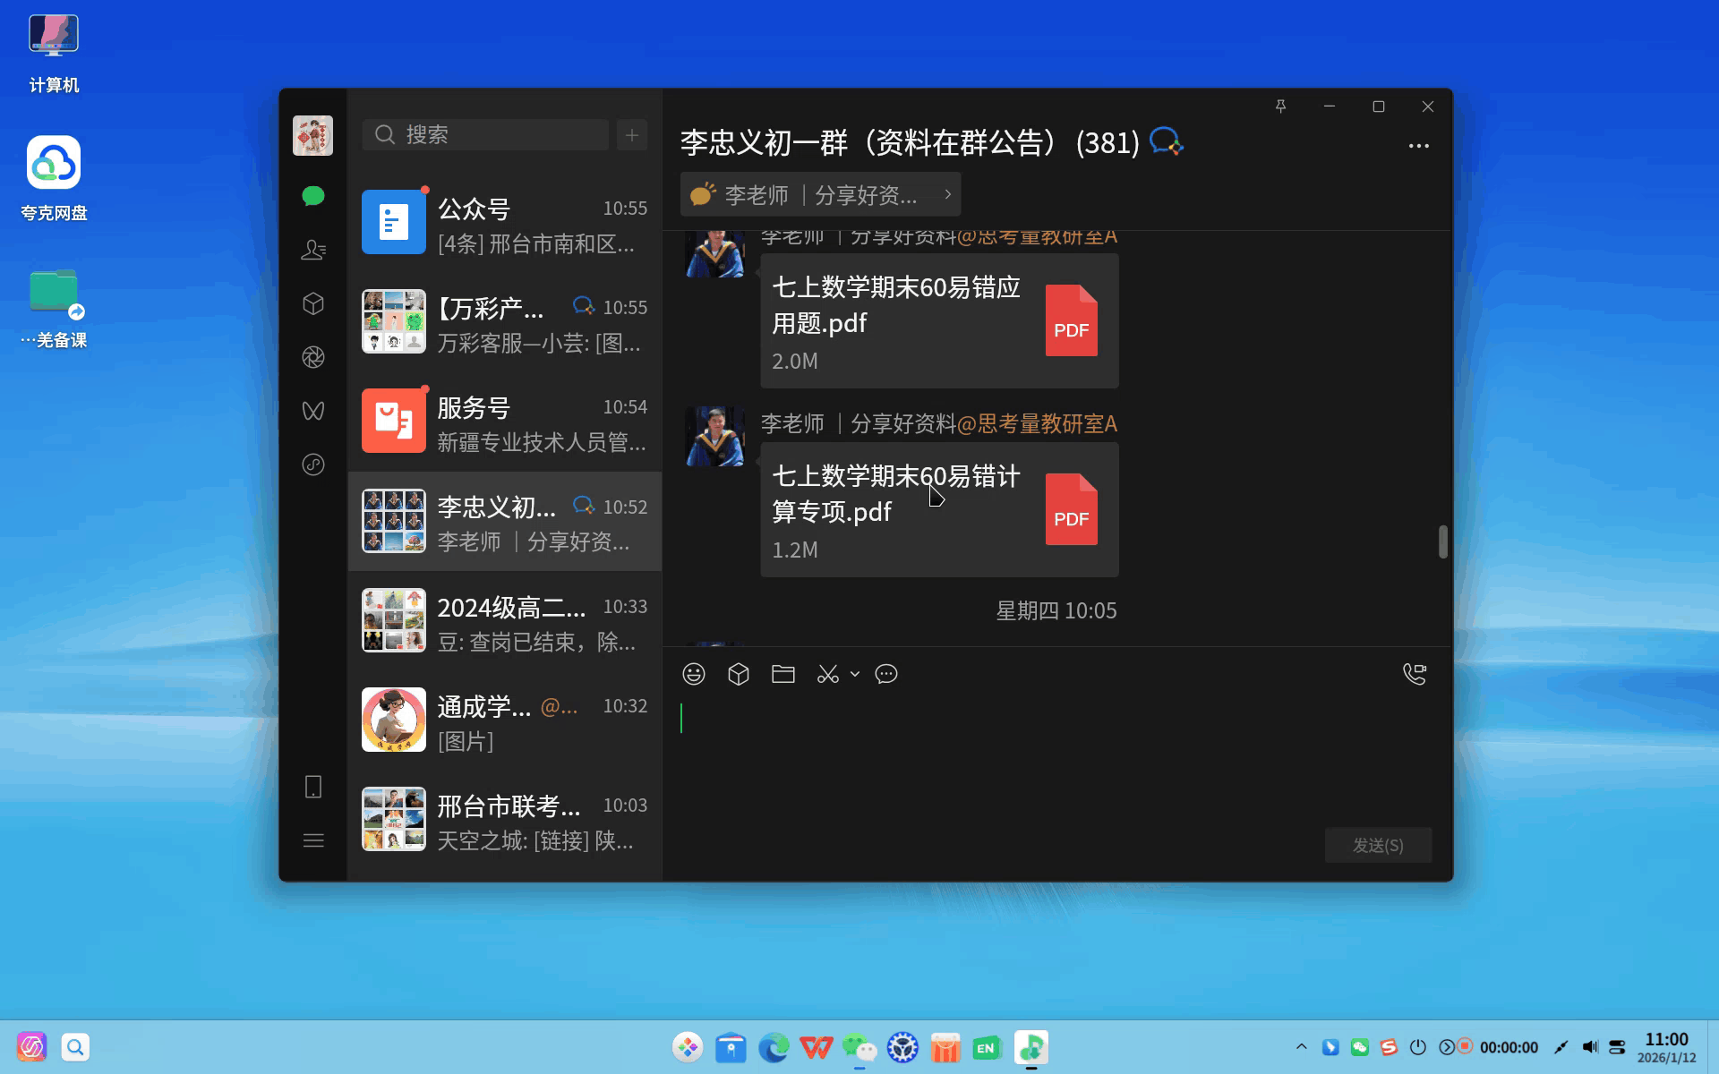Screen dimensions: 1719x1074
Task: Open the emoji picker in the chat toolbar
Action: tap(694, 674)
